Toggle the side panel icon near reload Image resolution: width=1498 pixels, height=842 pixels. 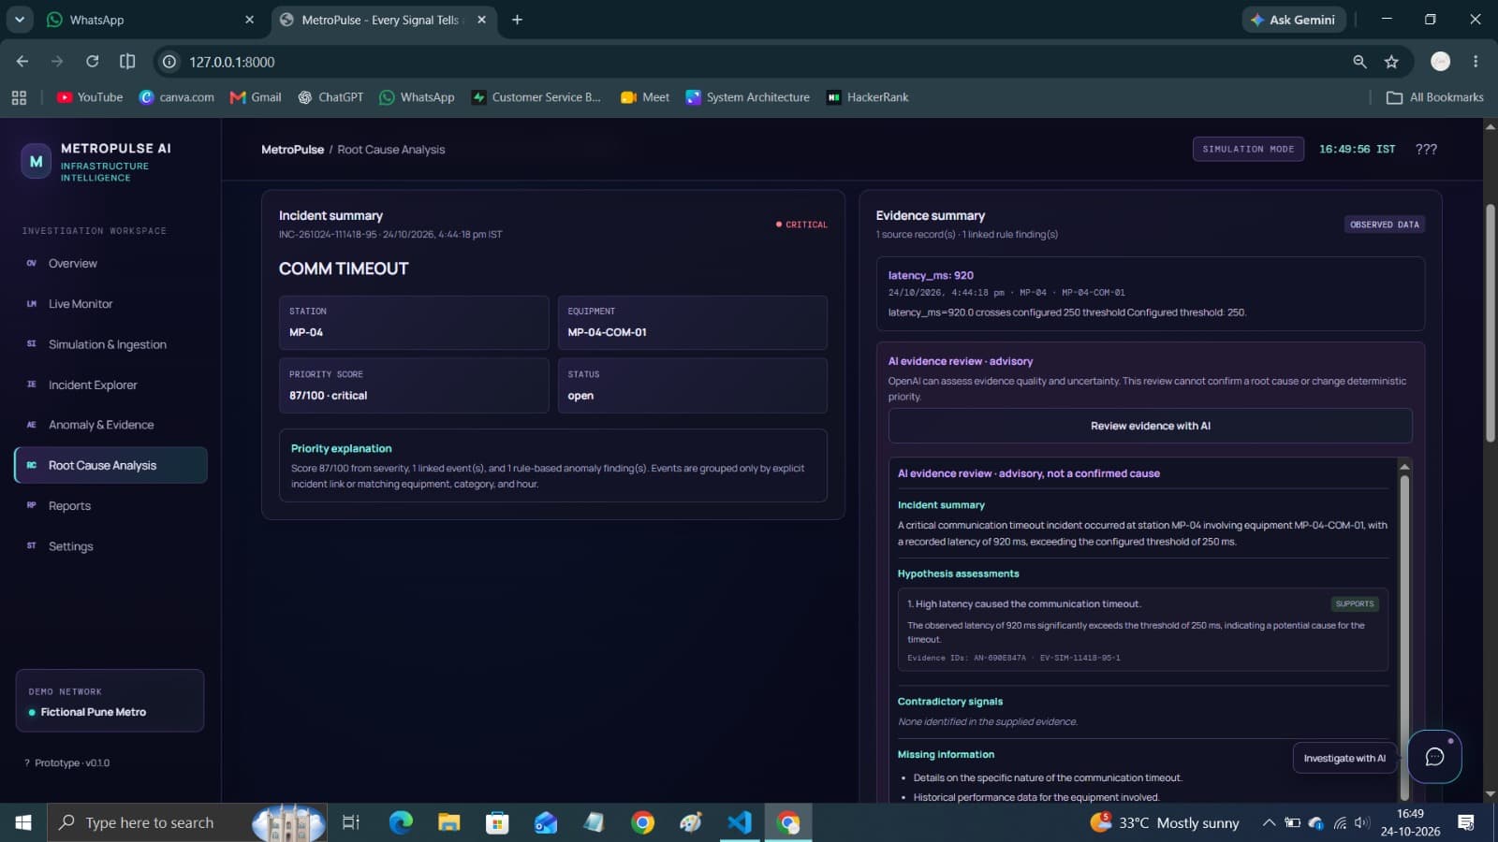(x=127, y=62)
